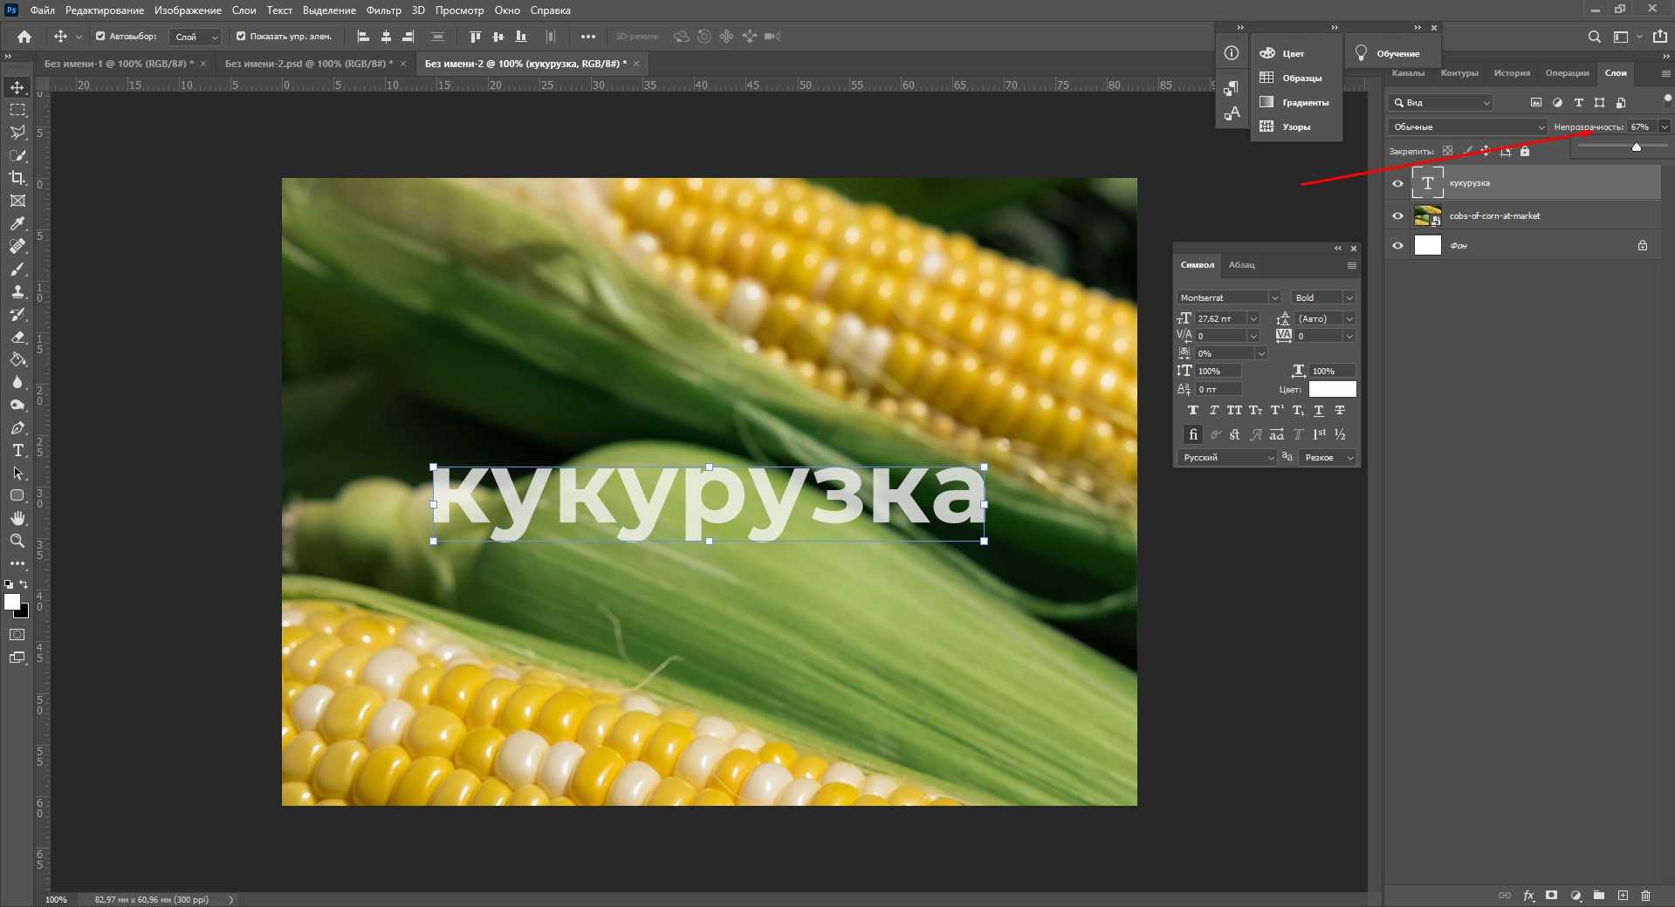1675x907 pixels.
Task: Hide the кукурузка text layer
Action: pos(1397,183)
